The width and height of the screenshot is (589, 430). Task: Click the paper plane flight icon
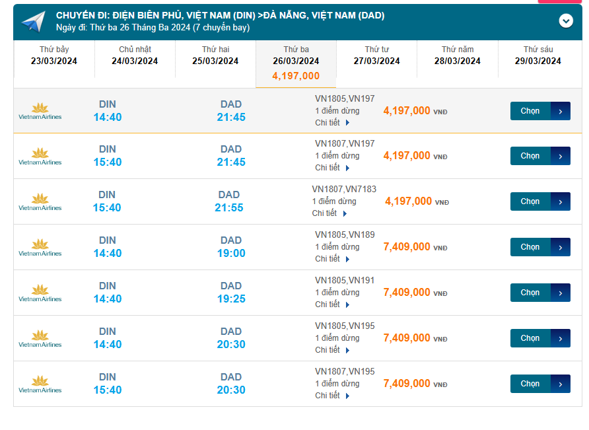[x=32, y=21]
